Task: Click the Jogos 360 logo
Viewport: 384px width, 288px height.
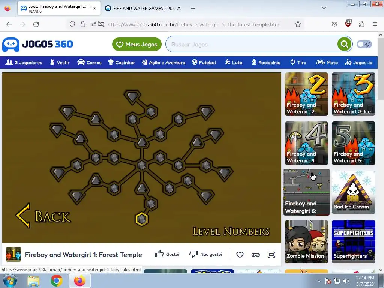Action: click(38, 45)
